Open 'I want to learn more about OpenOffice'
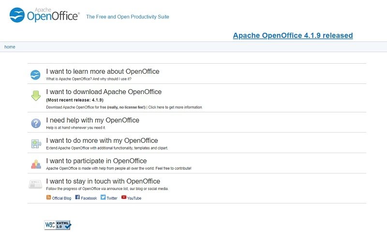Image resolution: width=387 pixels, height=244 pixels. [103, 71]
